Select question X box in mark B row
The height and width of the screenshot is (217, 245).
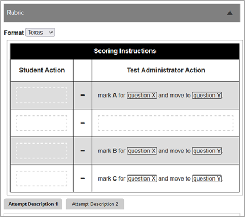pyautogui.click(x=142, y=151)
